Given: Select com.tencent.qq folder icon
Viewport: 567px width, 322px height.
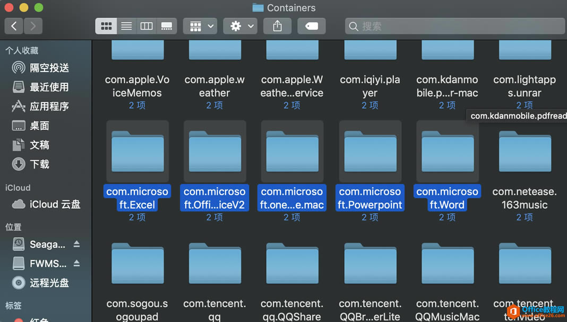Looking at the screenshot, I should tap(215, 264).
